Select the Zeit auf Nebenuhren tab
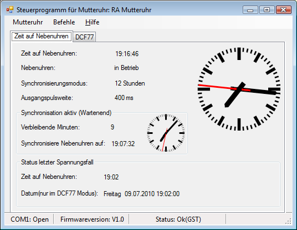Image resolution: width=297 pixels, height=230 pixels. pyautogui.click(x=42, y=36)
